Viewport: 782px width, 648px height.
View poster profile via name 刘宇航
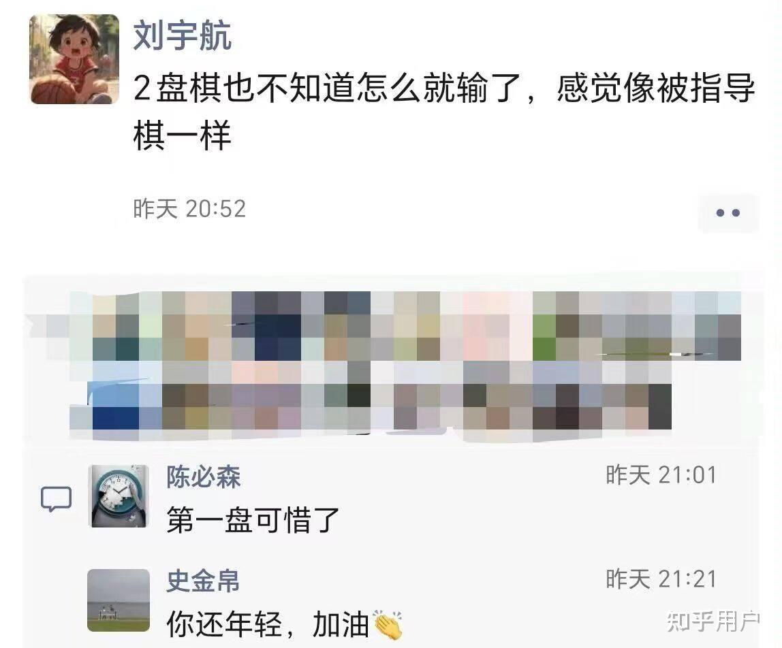point(182,35)
